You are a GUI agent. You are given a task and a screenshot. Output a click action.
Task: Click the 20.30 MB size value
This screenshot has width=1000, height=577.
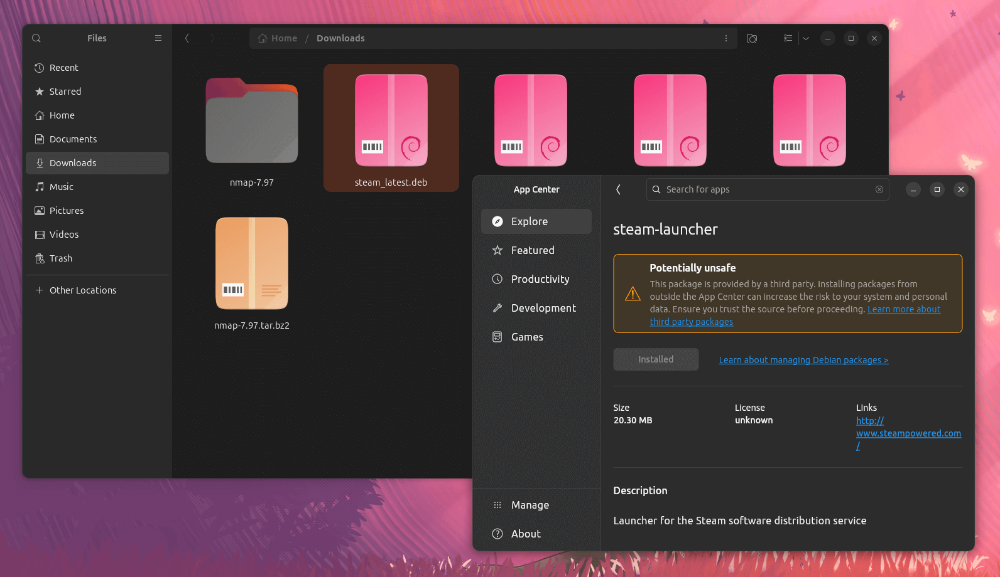[x=633, y=420]
